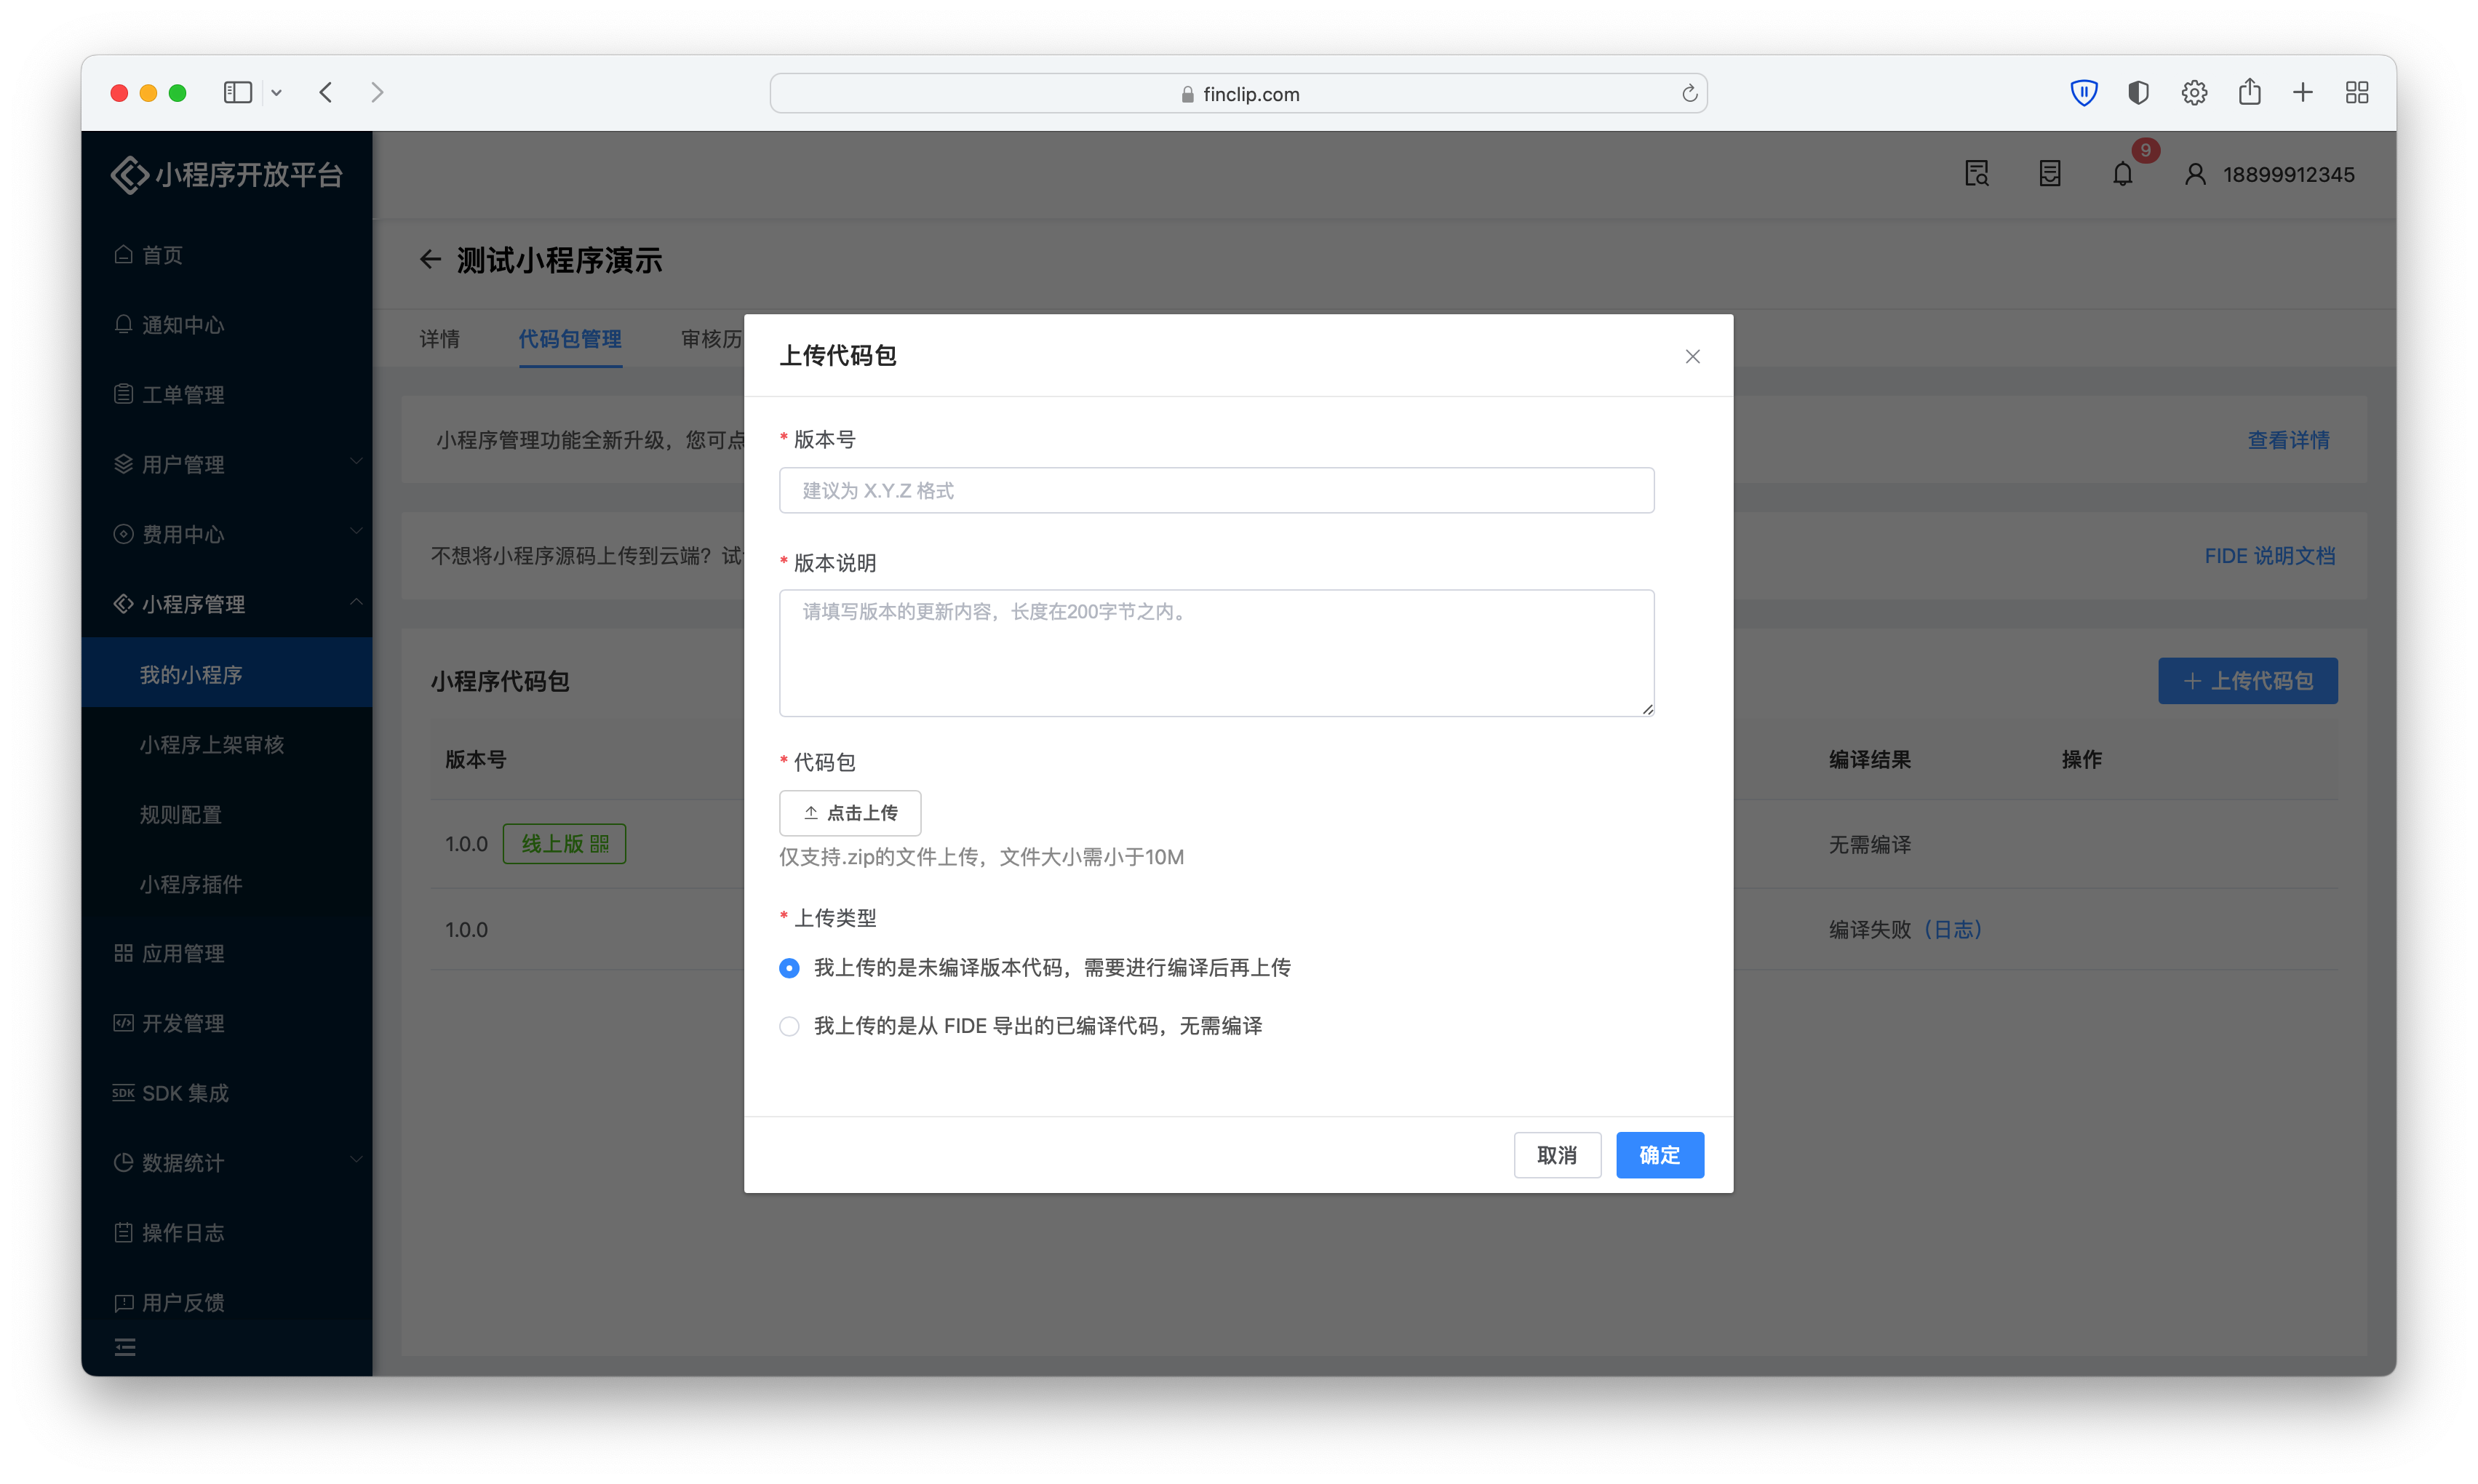Viewport: 2478px width, 1484px height.
Task: Click the 取消 button
Action: [1557, 1155]
